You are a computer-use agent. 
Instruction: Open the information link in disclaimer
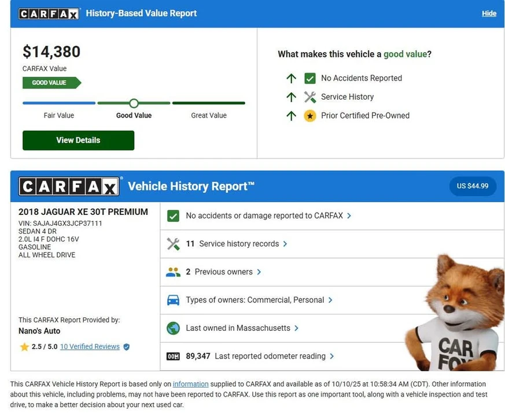tap(191, 384)
